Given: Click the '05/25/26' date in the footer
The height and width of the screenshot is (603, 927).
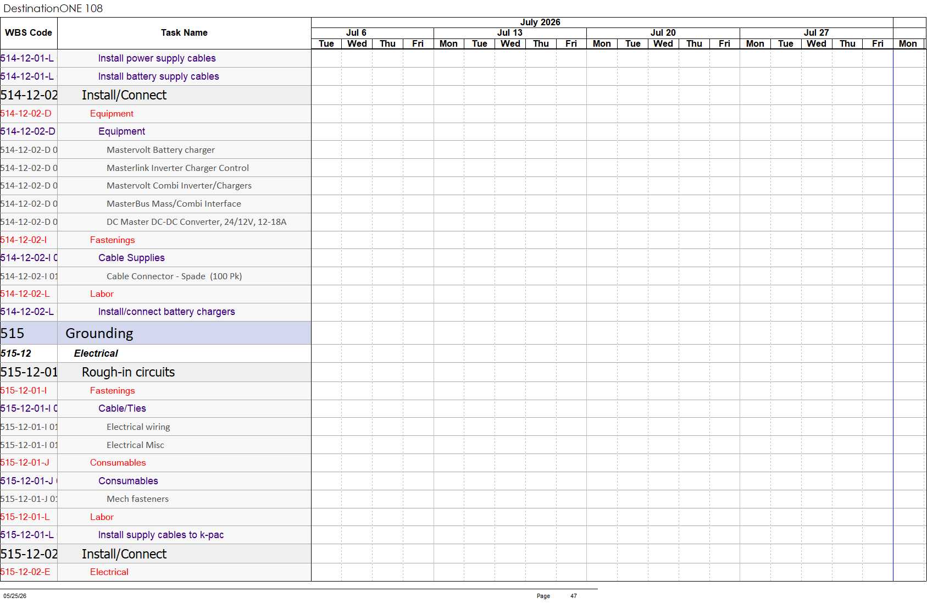Looking at the screenshot, I should pyautogui.click(x=15, y=596).
